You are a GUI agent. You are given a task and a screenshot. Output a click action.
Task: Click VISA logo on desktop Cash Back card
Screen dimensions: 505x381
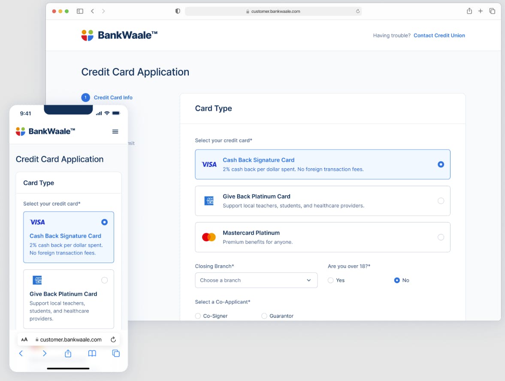pos(209,165)
